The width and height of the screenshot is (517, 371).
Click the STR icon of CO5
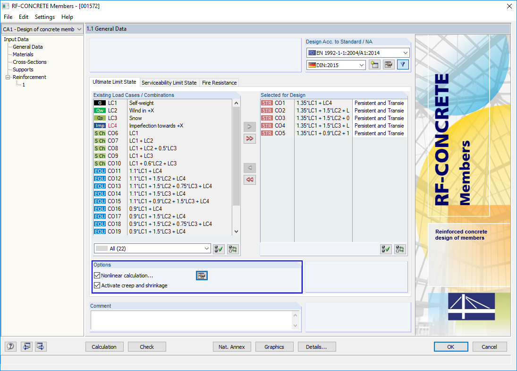pos(267,133)
